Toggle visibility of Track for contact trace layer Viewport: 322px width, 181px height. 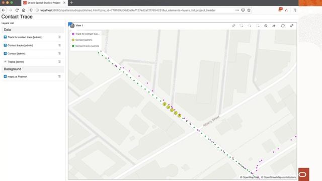click(5, 37)
